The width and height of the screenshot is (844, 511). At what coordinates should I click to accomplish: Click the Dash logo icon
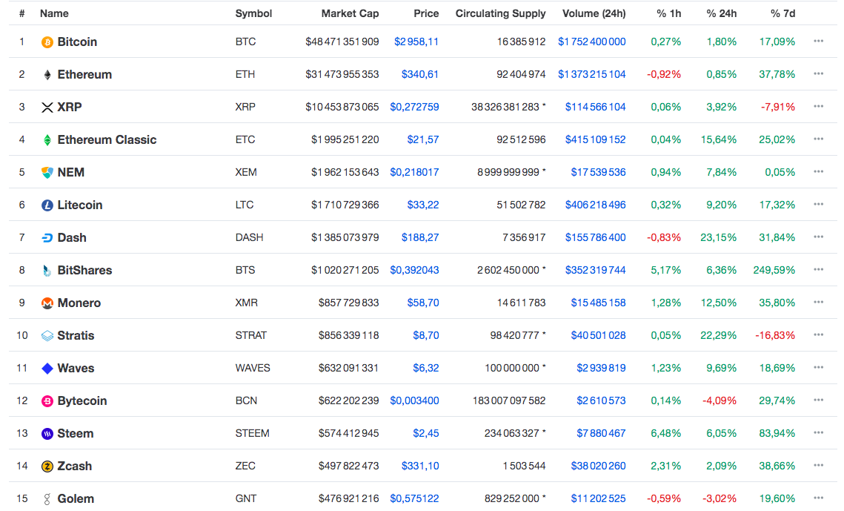[x=47, y=238]
